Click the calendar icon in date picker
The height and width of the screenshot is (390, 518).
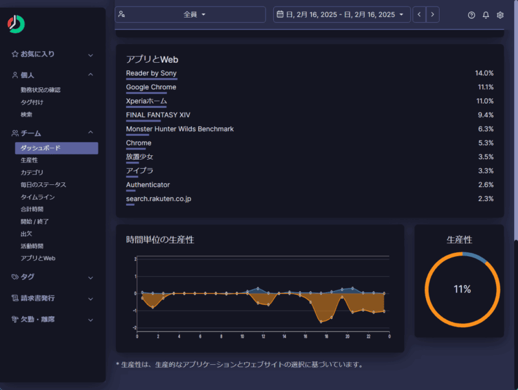point(280,14)
